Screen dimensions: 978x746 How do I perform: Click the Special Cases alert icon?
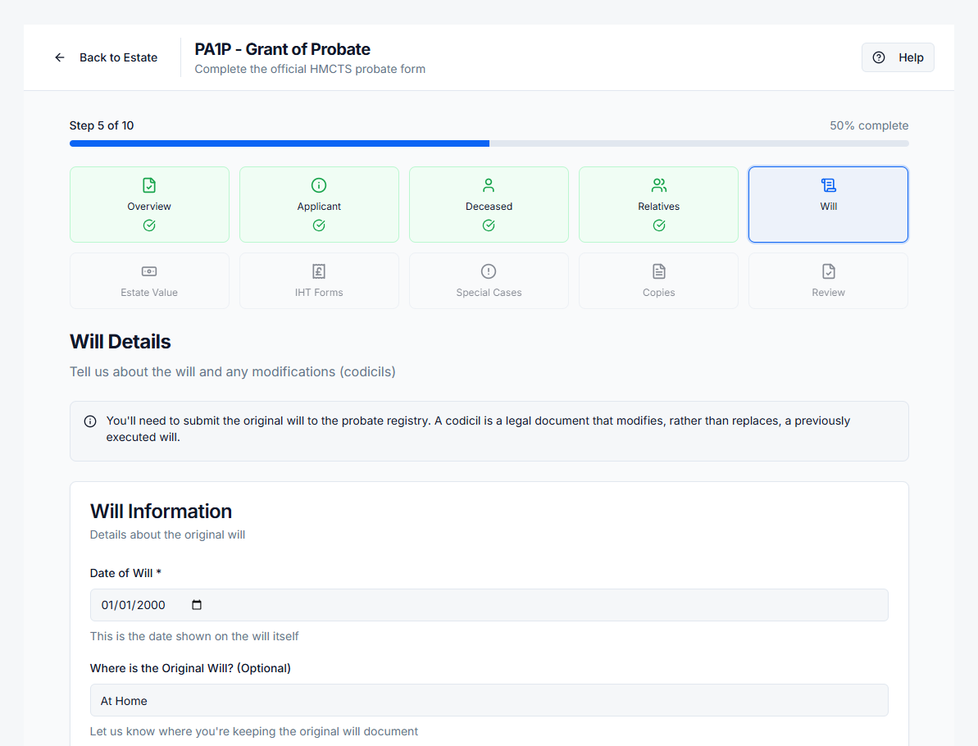(x=489, y=271)
